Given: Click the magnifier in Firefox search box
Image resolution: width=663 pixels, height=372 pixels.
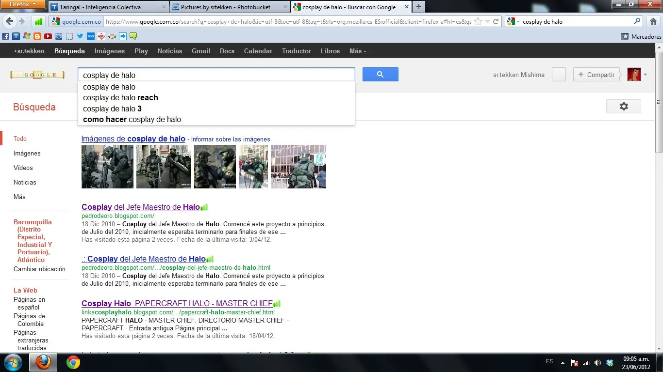Looking at the screenshot, I should [637, 21].
